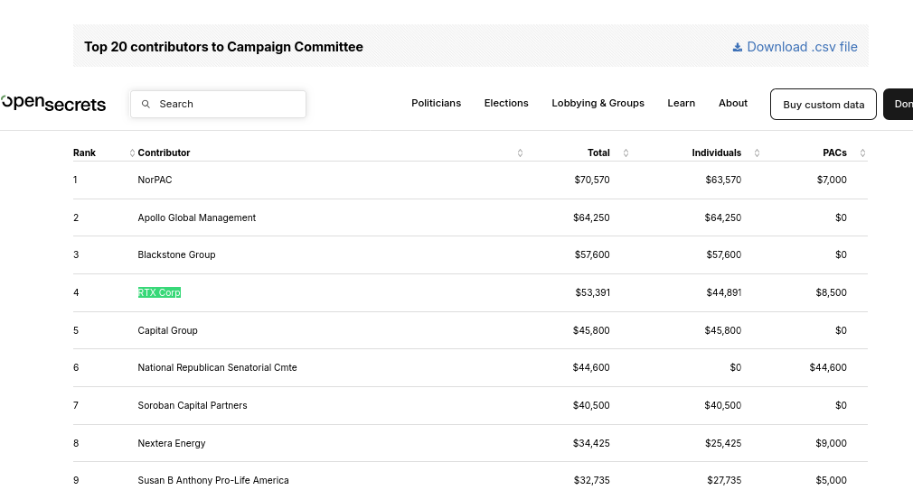Image resolution: width=913 pixels, height=490 pixels.
Task: Click the magnifier icon in search box
Action: [146, 104]
